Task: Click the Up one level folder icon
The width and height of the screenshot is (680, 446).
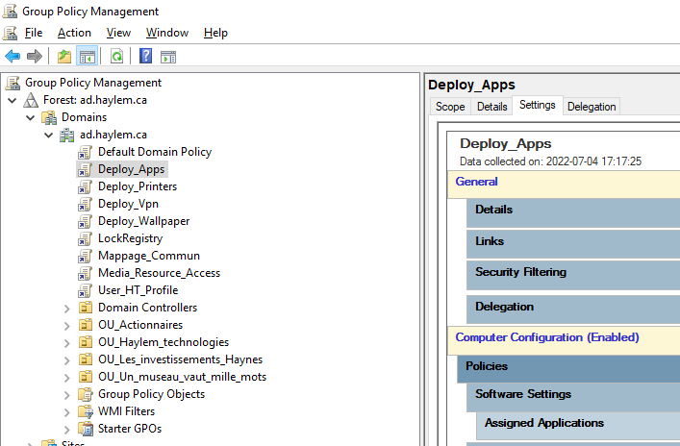Action: pos(64,57)
